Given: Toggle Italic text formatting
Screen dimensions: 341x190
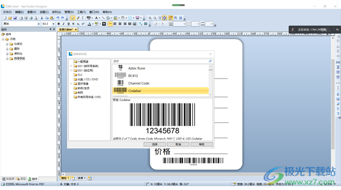Looking at the screenshot, I should (64, 24).
